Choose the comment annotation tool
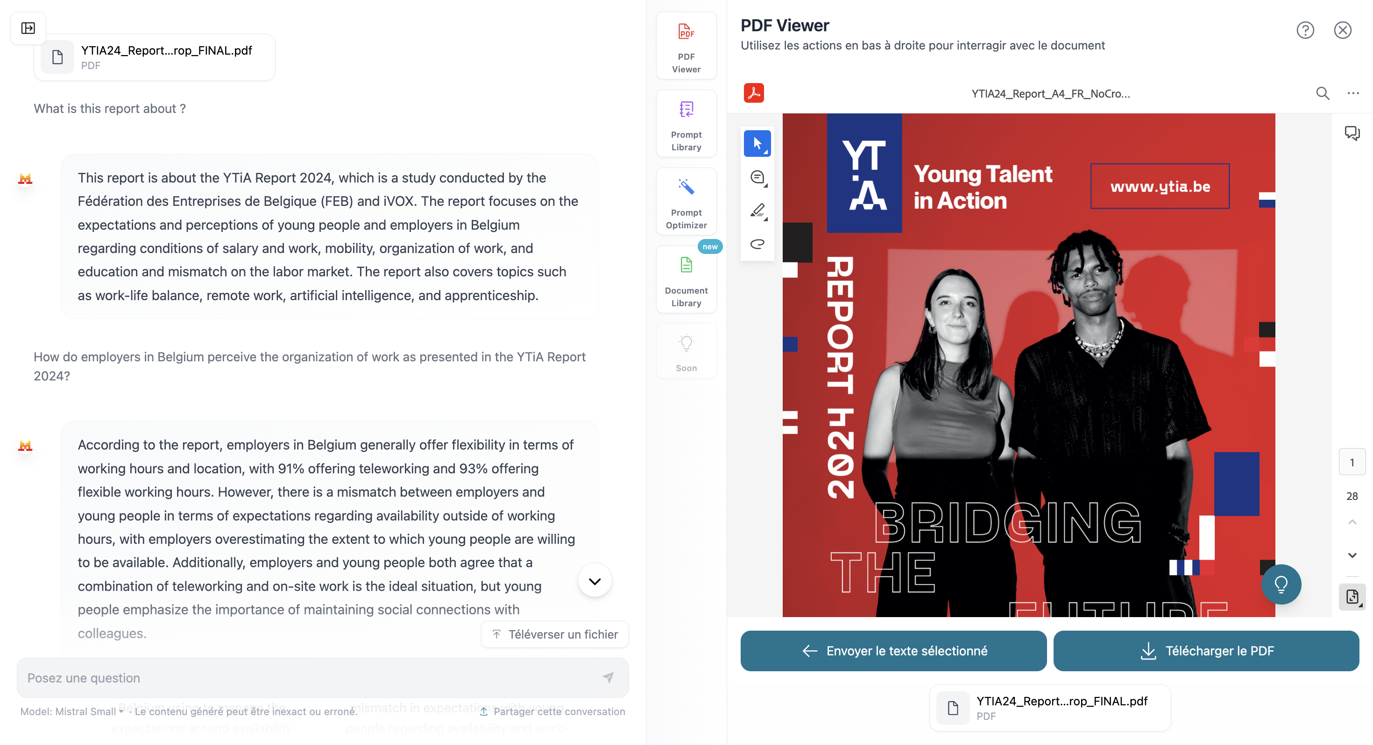The height and width of the screenshot is (745, 1373). click(757, 177)
